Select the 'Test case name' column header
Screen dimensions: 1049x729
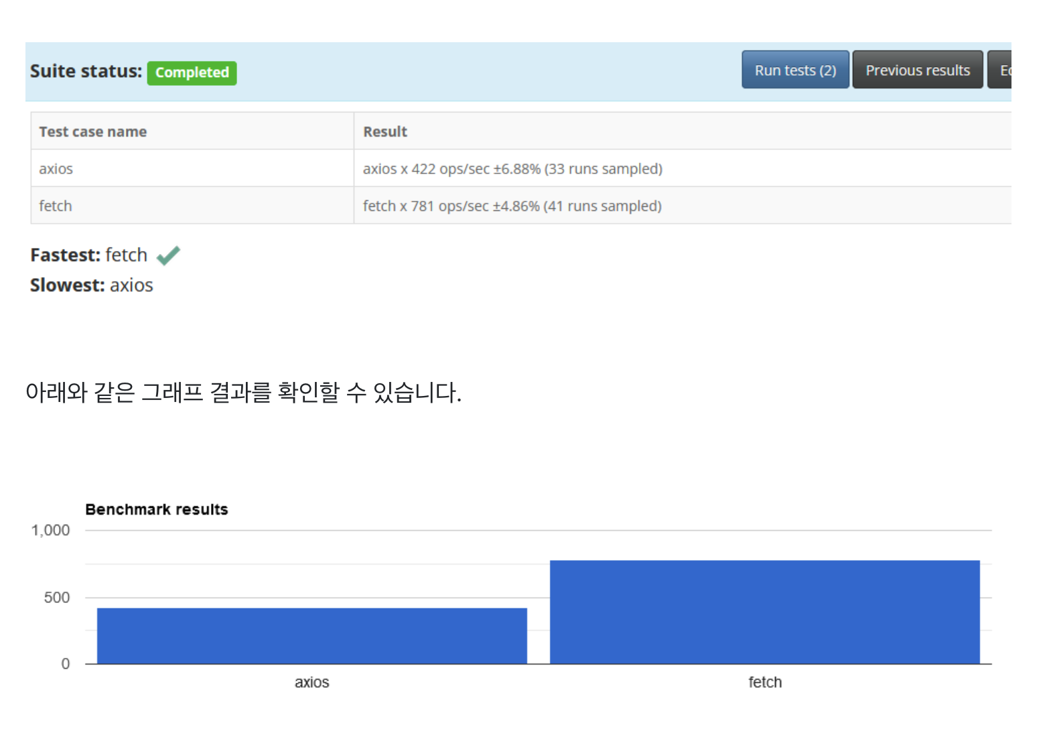(x=192, y=131)
